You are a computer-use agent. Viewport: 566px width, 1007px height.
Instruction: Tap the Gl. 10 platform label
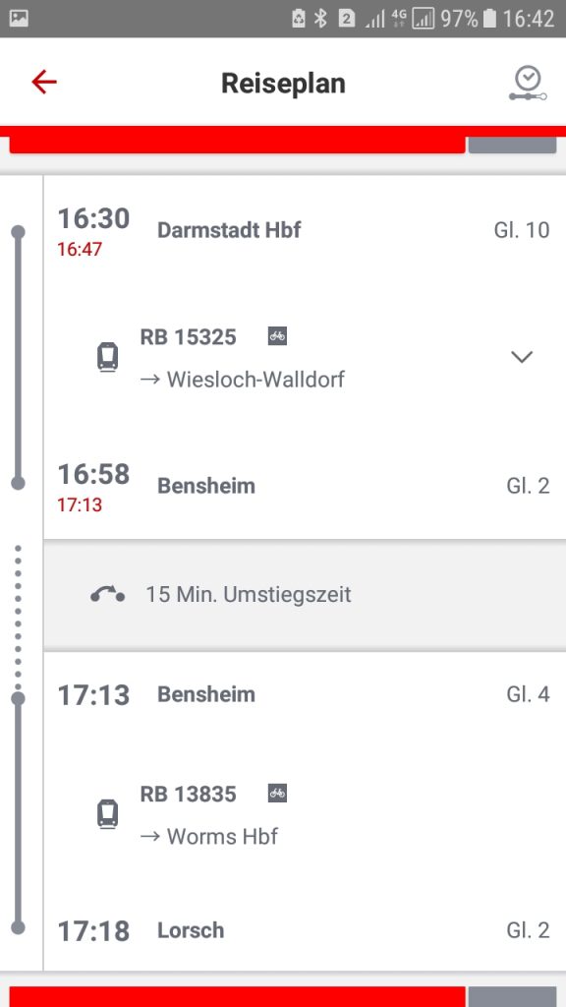click(x=522, y=230)
